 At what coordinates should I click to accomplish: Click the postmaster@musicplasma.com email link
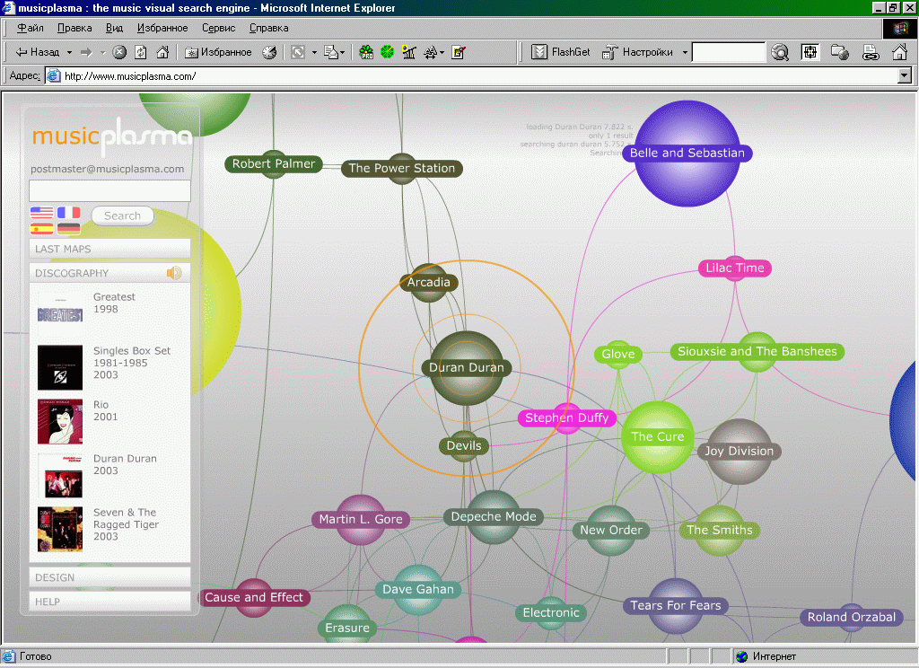pos(108,169)
